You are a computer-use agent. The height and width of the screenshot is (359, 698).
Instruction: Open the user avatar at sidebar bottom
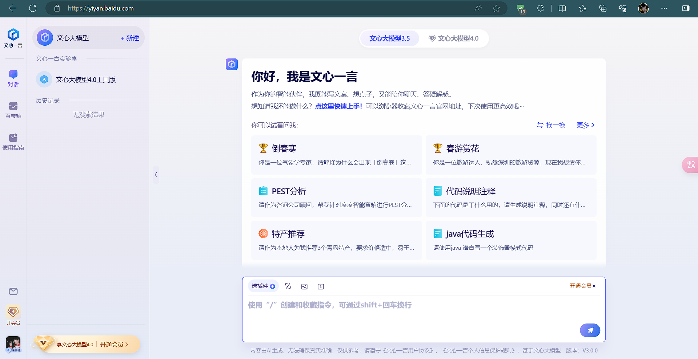coord(13,344)
